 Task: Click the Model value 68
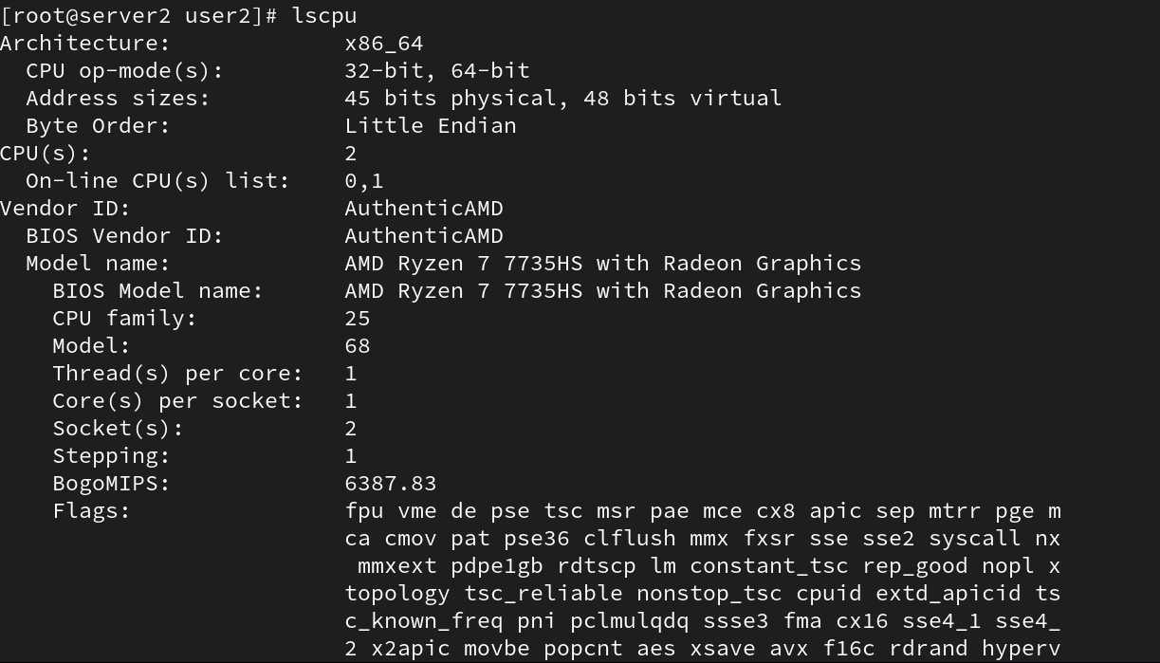point(358,346)
